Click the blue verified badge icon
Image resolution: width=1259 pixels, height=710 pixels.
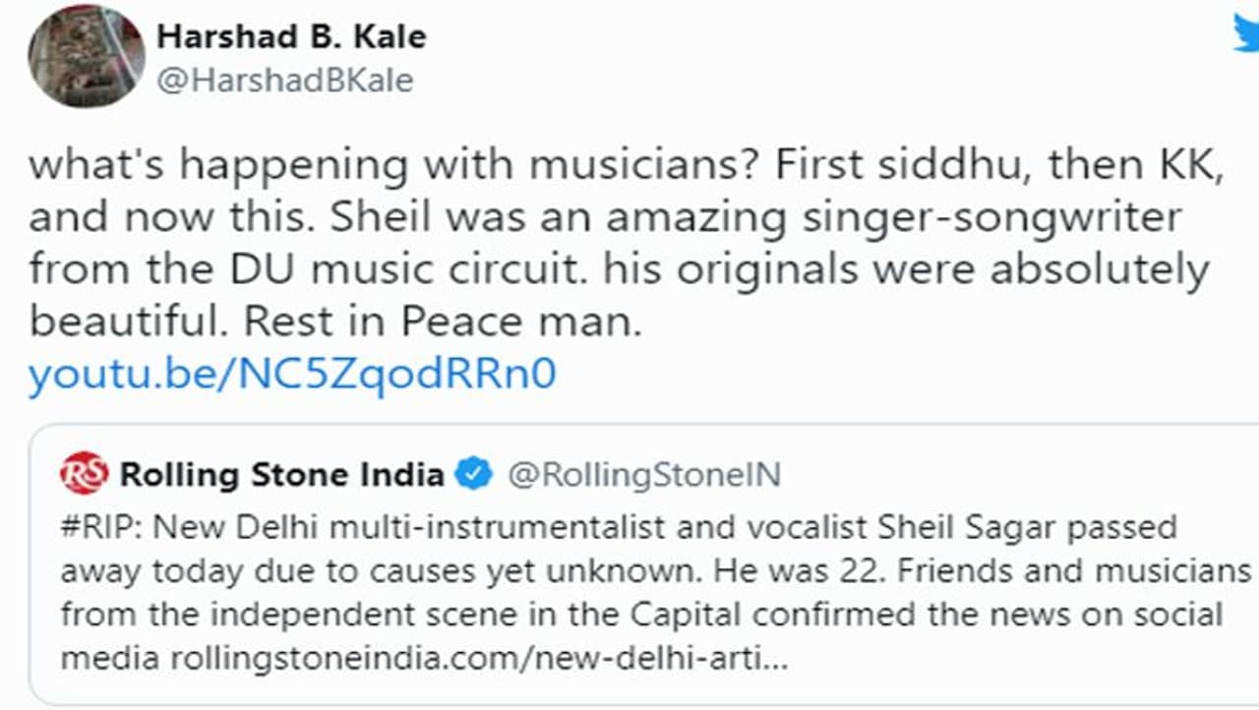(x=475, y=475)
